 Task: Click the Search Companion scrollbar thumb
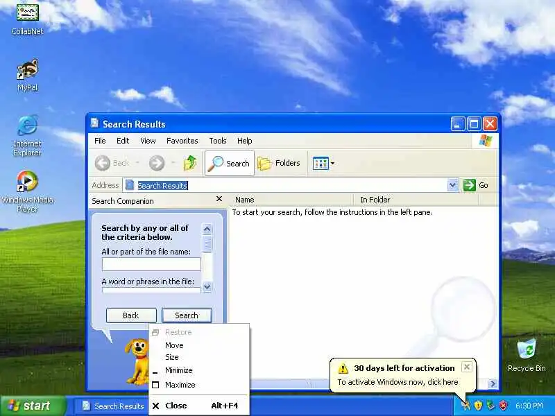(207, 244)
